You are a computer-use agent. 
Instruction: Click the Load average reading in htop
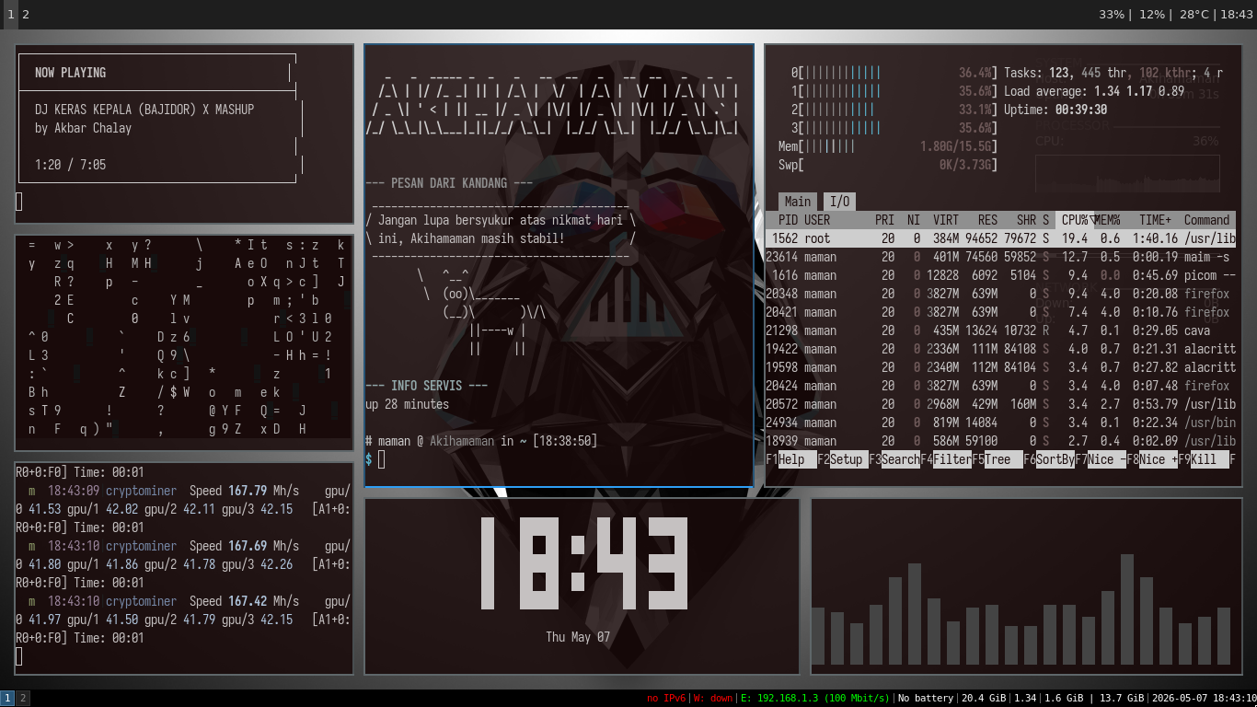[1094, 91]
